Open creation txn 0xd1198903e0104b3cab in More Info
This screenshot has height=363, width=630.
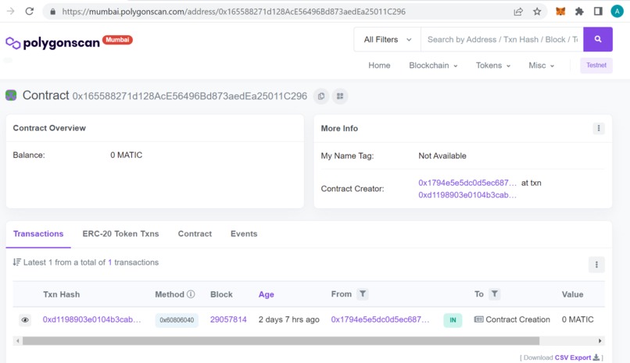click(467, 195)
